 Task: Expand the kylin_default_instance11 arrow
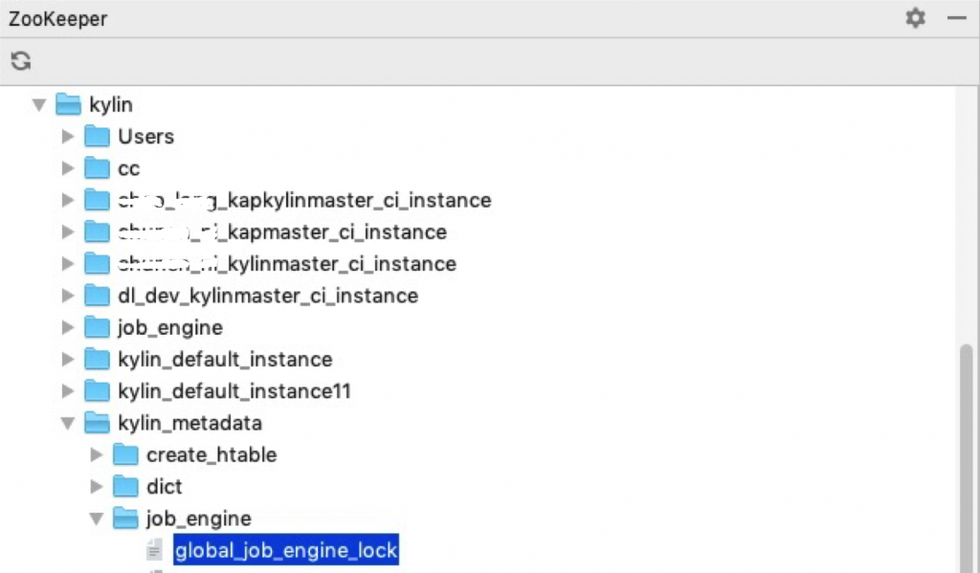coord(67,391)
